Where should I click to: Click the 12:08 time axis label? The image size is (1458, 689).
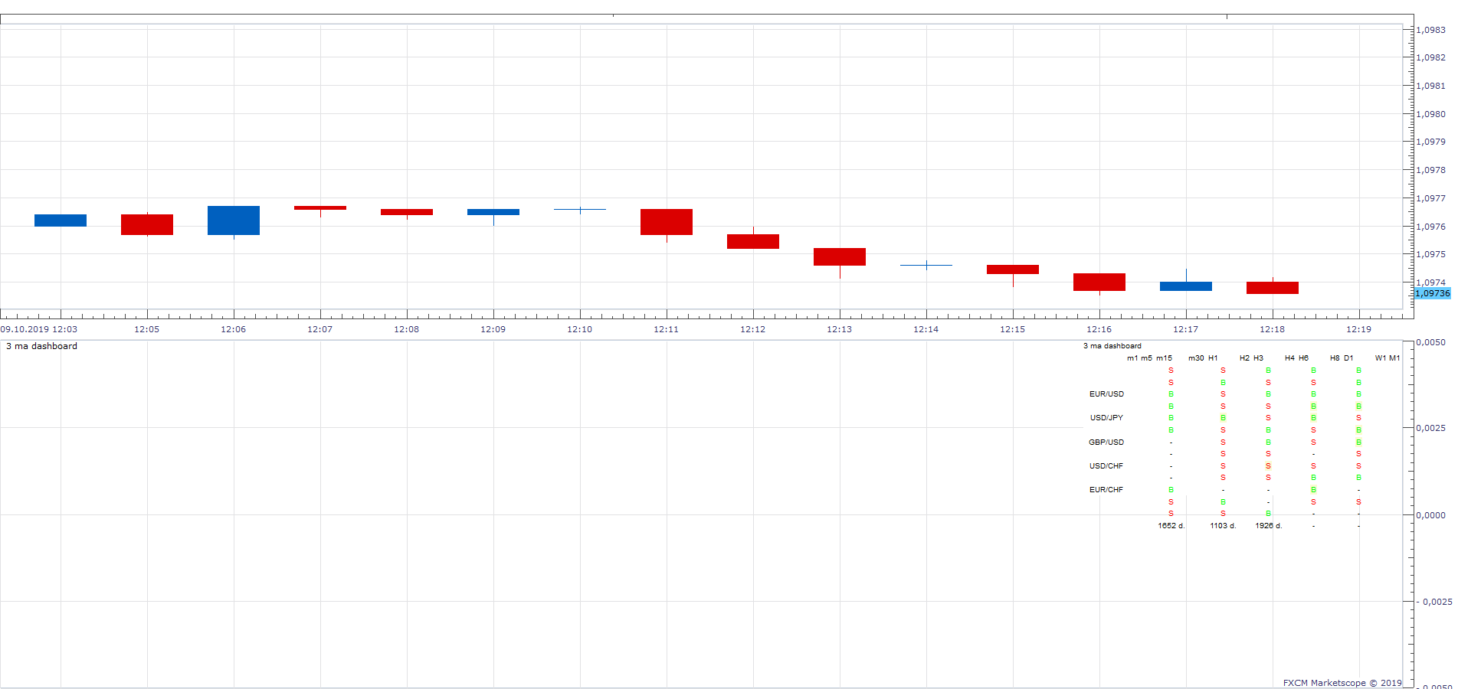[x=407, y=329]
